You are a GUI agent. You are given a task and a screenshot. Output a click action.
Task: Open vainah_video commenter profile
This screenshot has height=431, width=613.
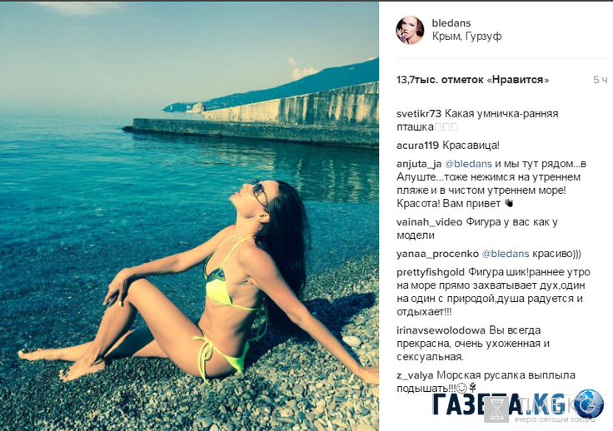[429, 222]
